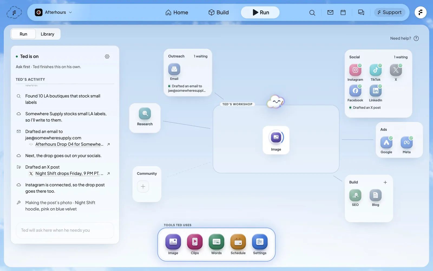The image size is (433, 271).
Task: Click the Image task in Ted's Workshop
Action: point(276,140)
